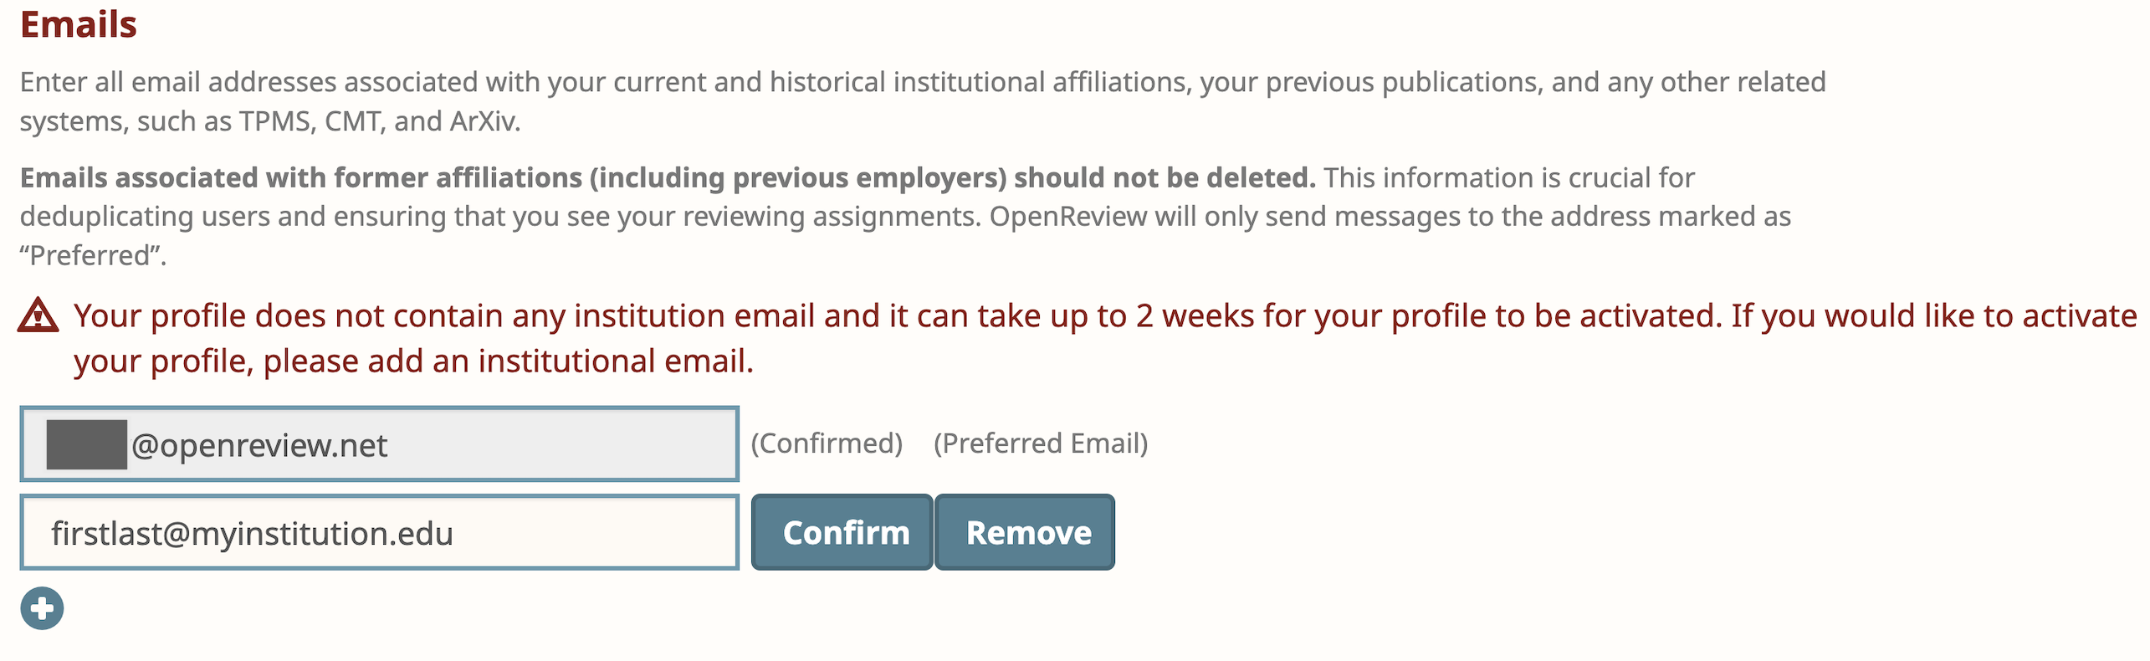Click 'please add an institutional email' warning line
This screenshot has height=661, width=2150.
[x=507, y=362]
